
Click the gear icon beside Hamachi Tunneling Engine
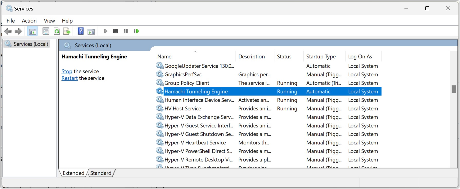pos(160,91)
